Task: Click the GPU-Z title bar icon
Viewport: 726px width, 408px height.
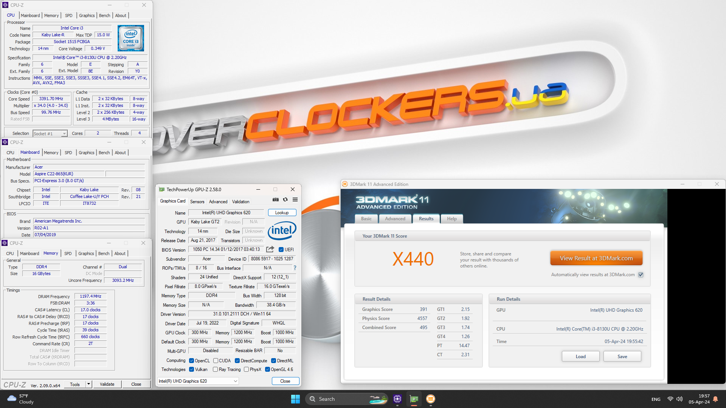Action: pyautogui.click(x=162, y=190)
